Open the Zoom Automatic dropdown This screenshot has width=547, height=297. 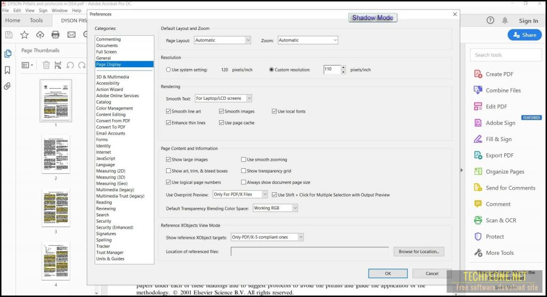(308, 40)
